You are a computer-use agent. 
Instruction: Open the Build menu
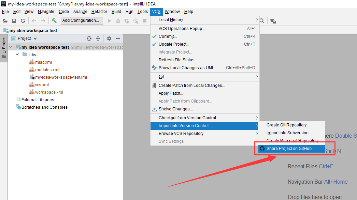116,11
